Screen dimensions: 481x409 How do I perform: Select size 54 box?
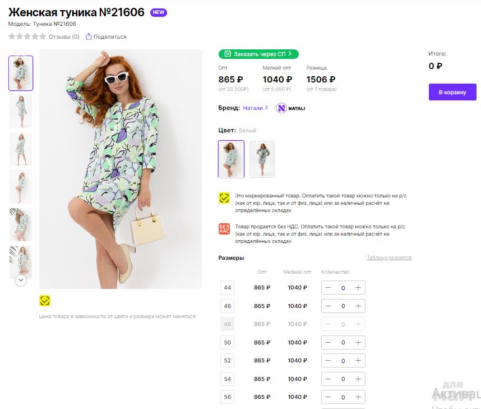pos(228,379)
